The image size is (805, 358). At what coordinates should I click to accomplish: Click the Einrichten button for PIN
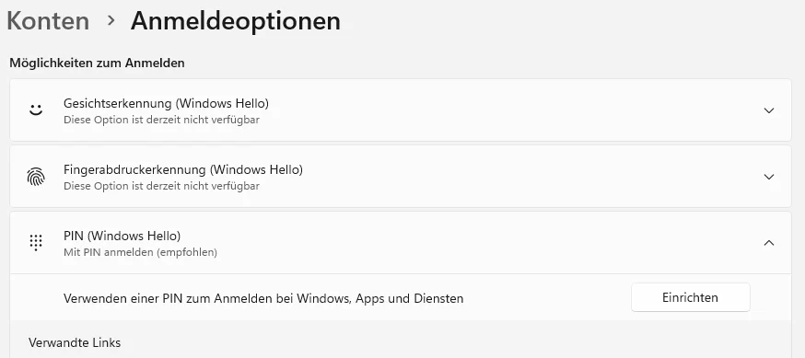691,297
